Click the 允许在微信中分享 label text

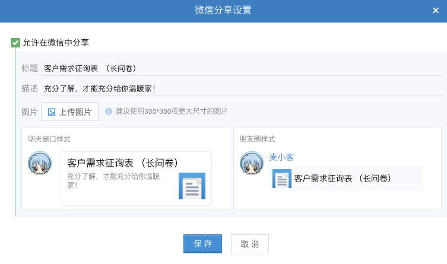click(x=56, y=43)
